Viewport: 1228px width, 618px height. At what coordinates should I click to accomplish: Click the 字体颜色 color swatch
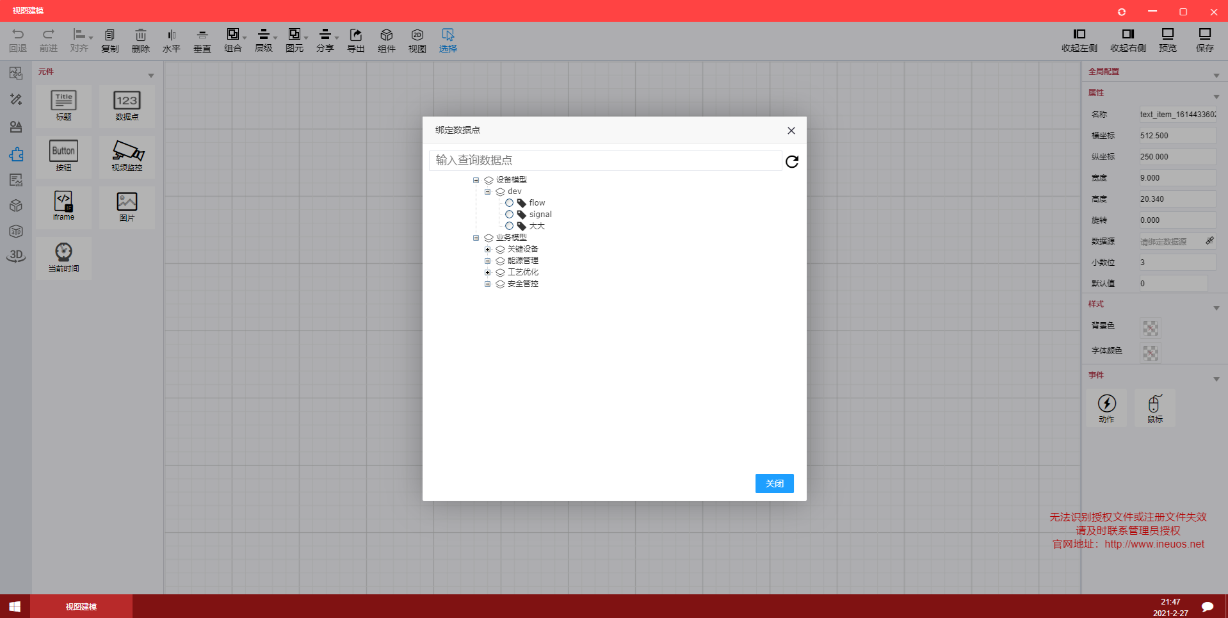click(1151, 353)
